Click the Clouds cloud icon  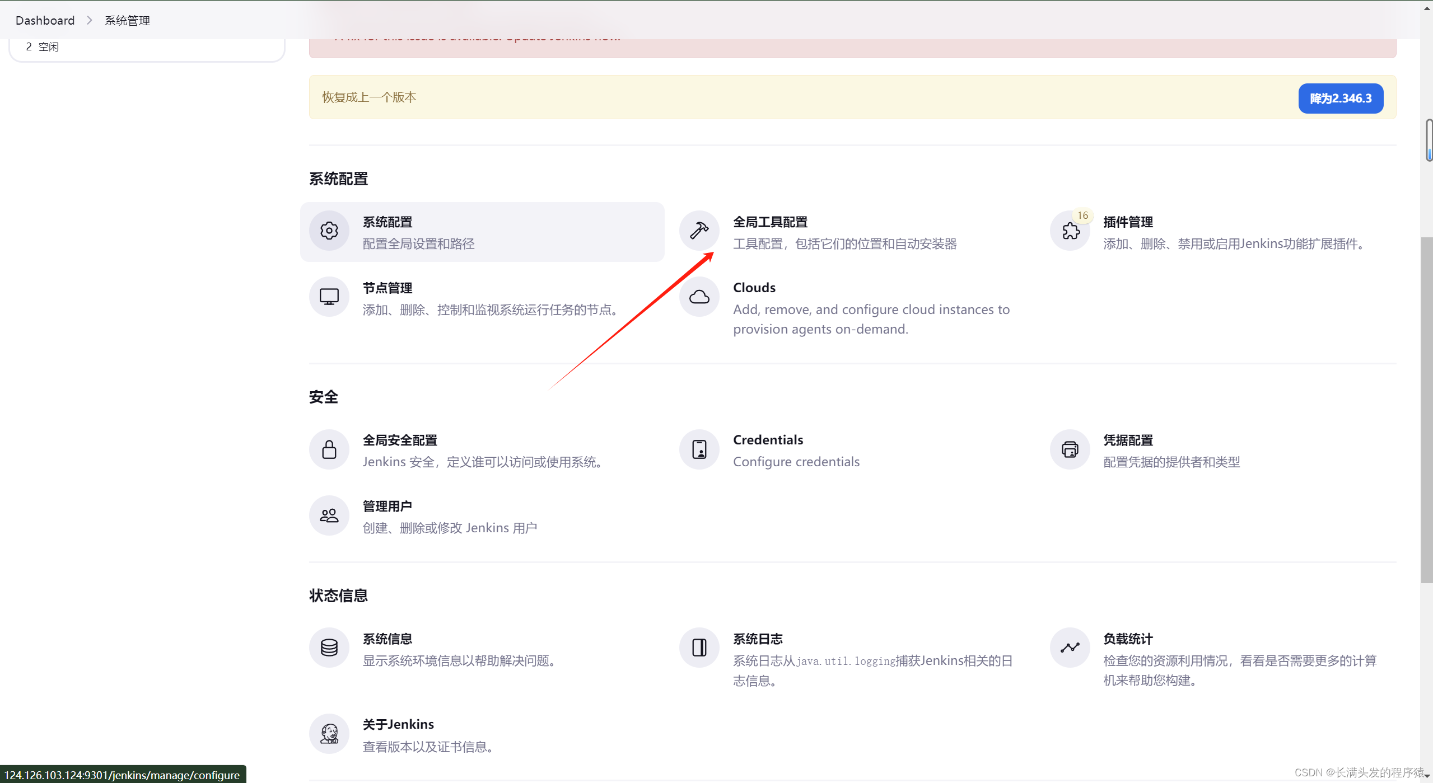[x=699, y=297]
